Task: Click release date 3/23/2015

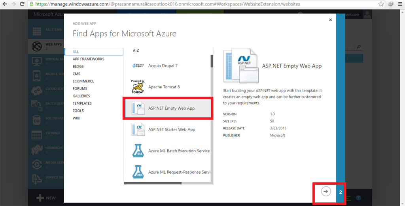Action: coord(278,128)
